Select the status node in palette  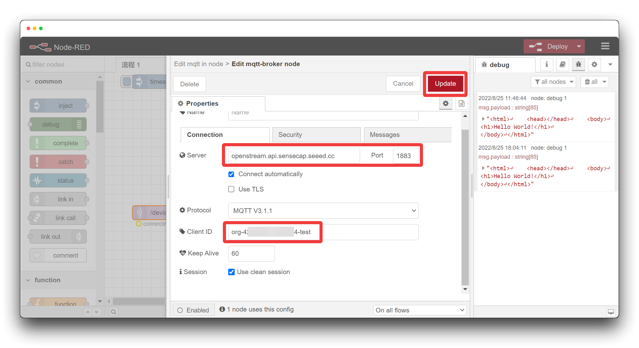pos(58,181)
